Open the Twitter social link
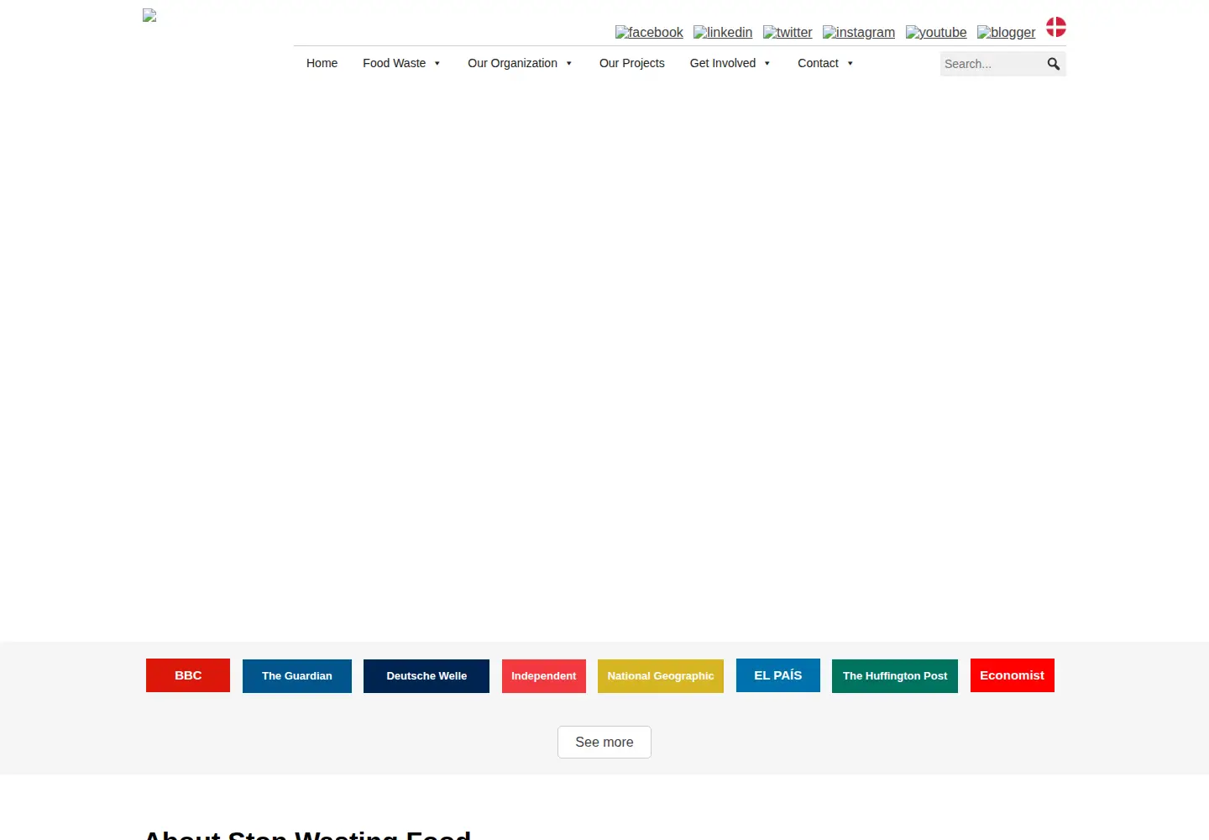Image resolution: width=1209 pixels, height=840 pixels. 788,33
